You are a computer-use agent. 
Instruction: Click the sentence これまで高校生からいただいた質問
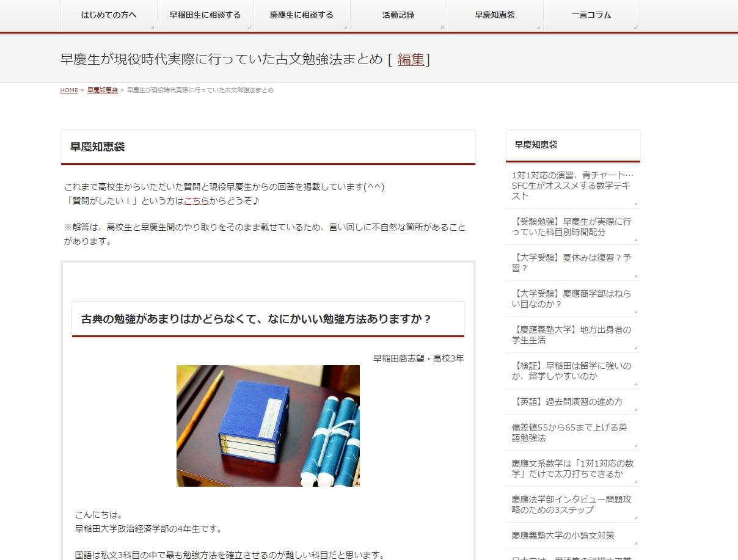click(224, 187)
